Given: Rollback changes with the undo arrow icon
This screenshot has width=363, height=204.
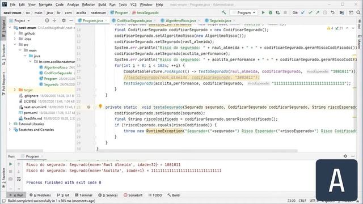Looking at the screenshot, I should point(332,12).
